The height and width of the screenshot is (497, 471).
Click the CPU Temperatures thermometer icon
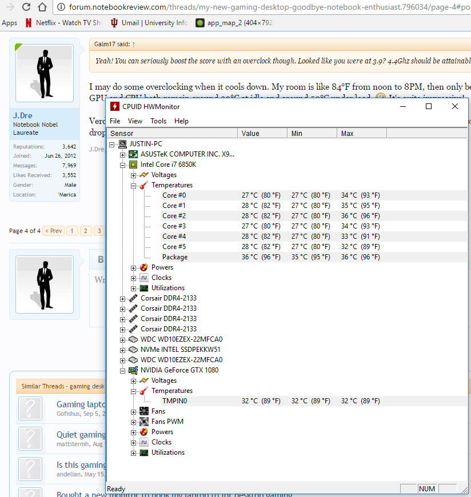144,185
